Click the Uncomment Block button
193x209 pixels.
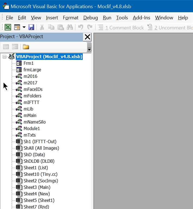170,27
